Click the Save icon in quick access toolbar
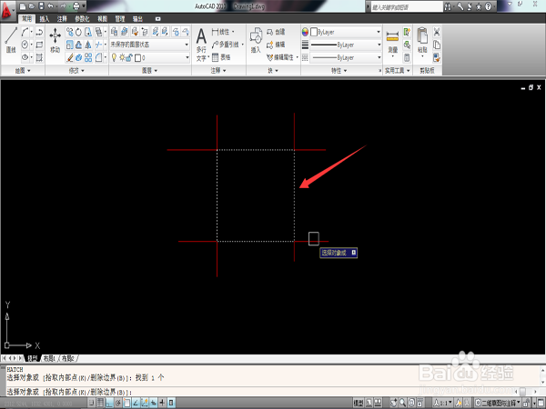Viewport: 546px width, 409px height. click(41, 6)
